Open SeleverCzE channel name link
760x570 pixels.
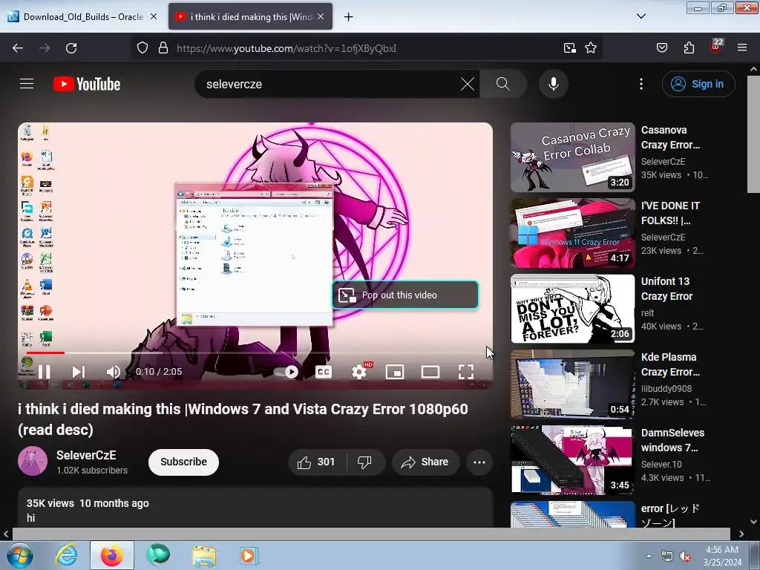[86, 455]
